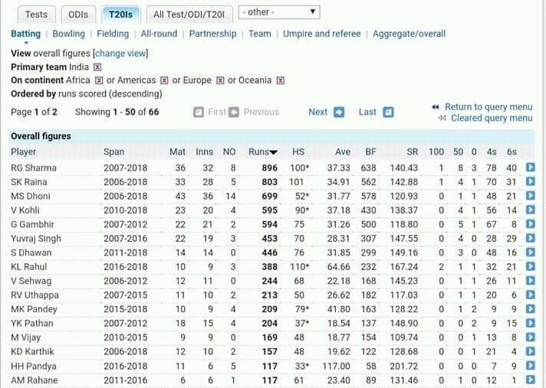Click the disabled First page icon
Viewport: 546px width, 388px height.
point(199,112)
